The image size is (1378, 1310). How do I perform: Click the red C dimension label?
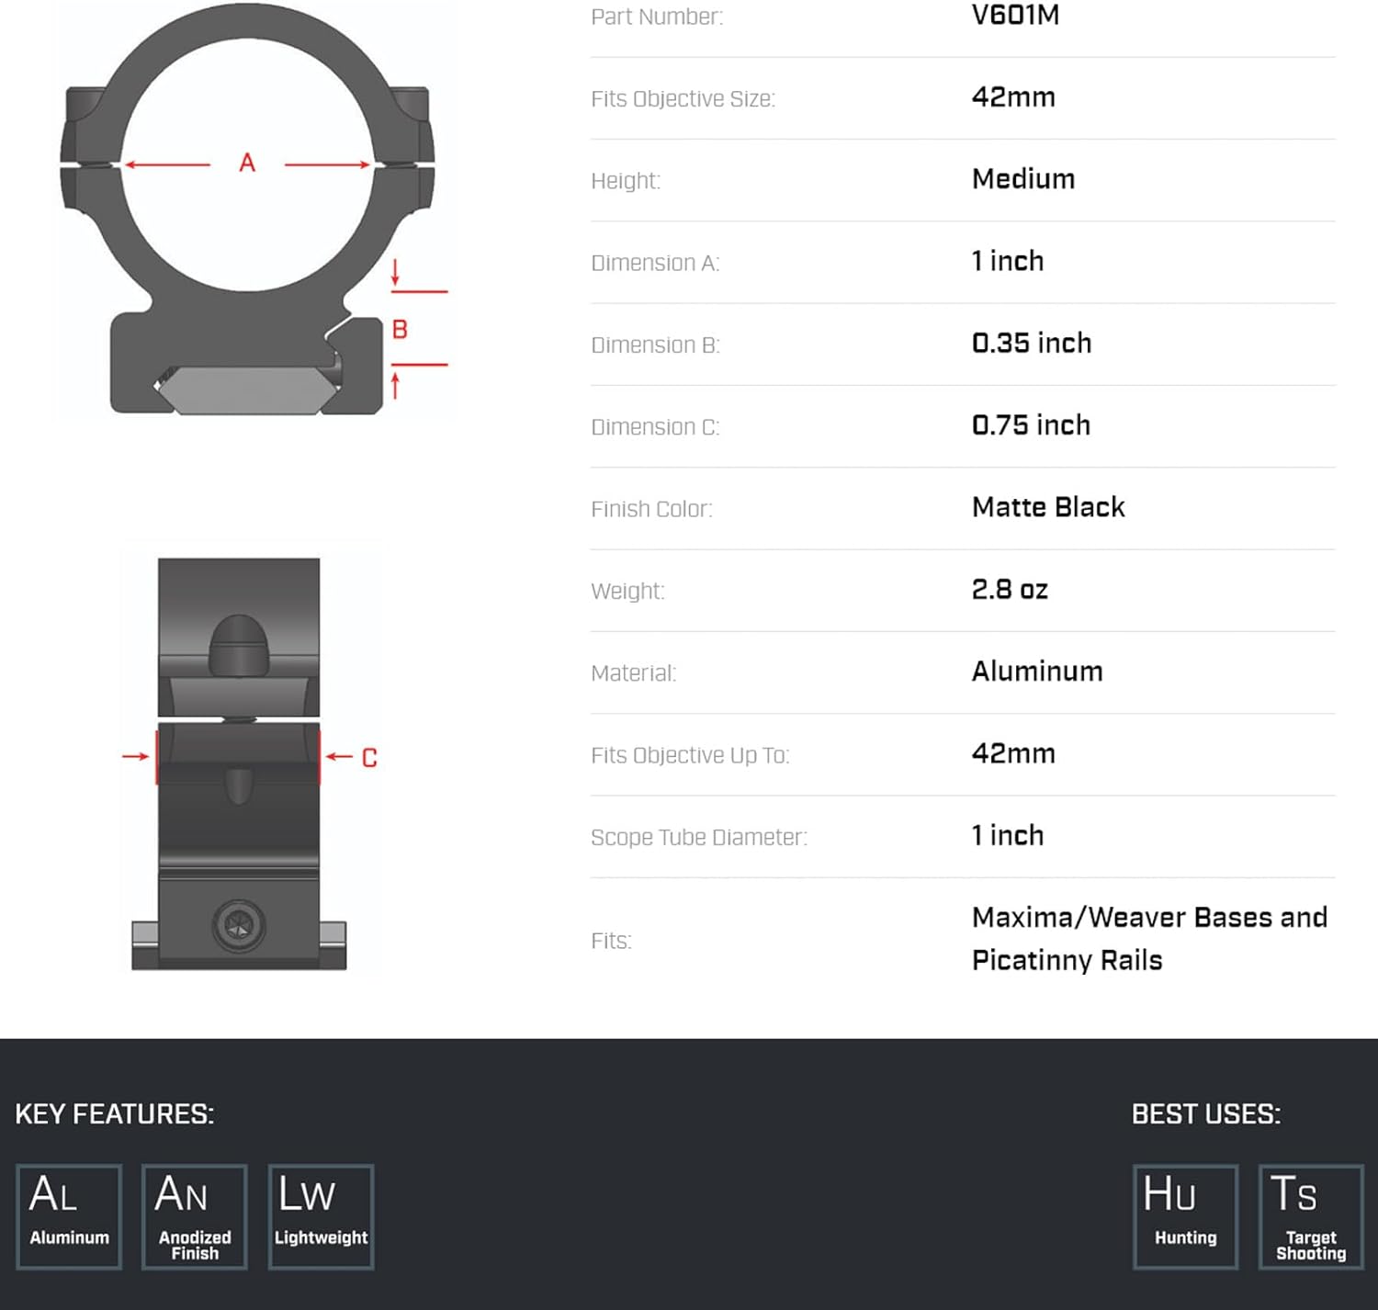click(x=369, y=758)
